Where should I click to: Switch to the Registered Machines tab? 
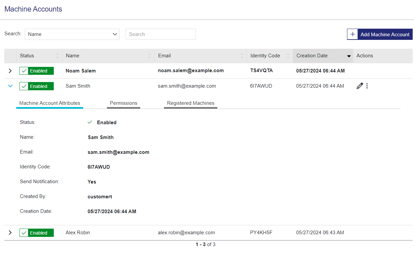[190, 103]
